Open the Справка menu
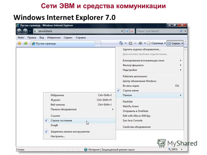Screen dimensions: 207x155 (x=81, y=38)
